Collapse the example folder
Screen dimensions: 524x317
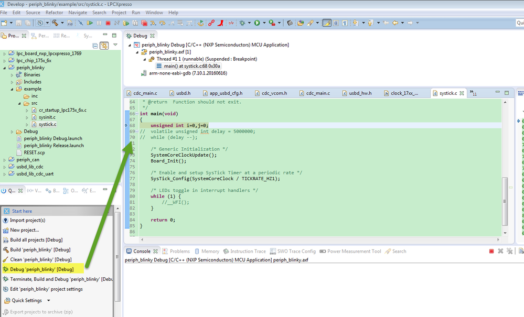pos(12,89)
